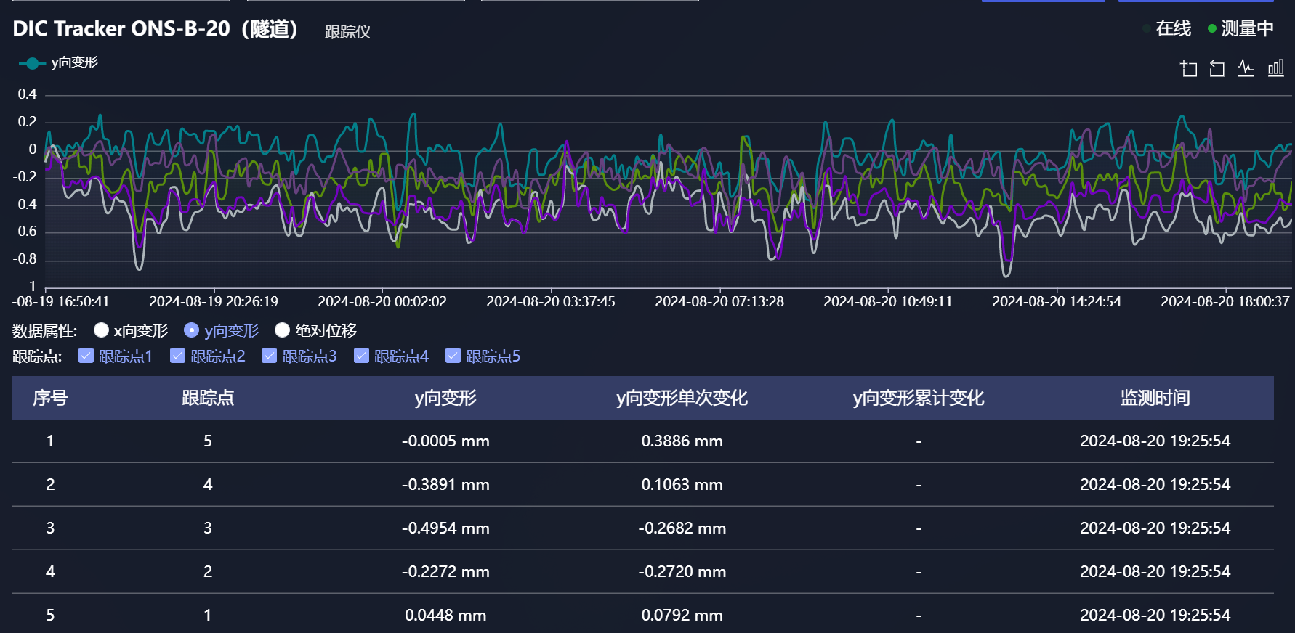Click the 0.3886 mm table cell

click(682, 441)
